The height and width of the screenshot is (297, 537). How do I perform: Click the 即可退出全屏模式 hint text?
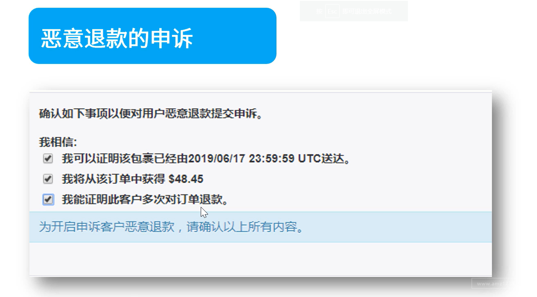pyautogui.click(x=367, y=11)
